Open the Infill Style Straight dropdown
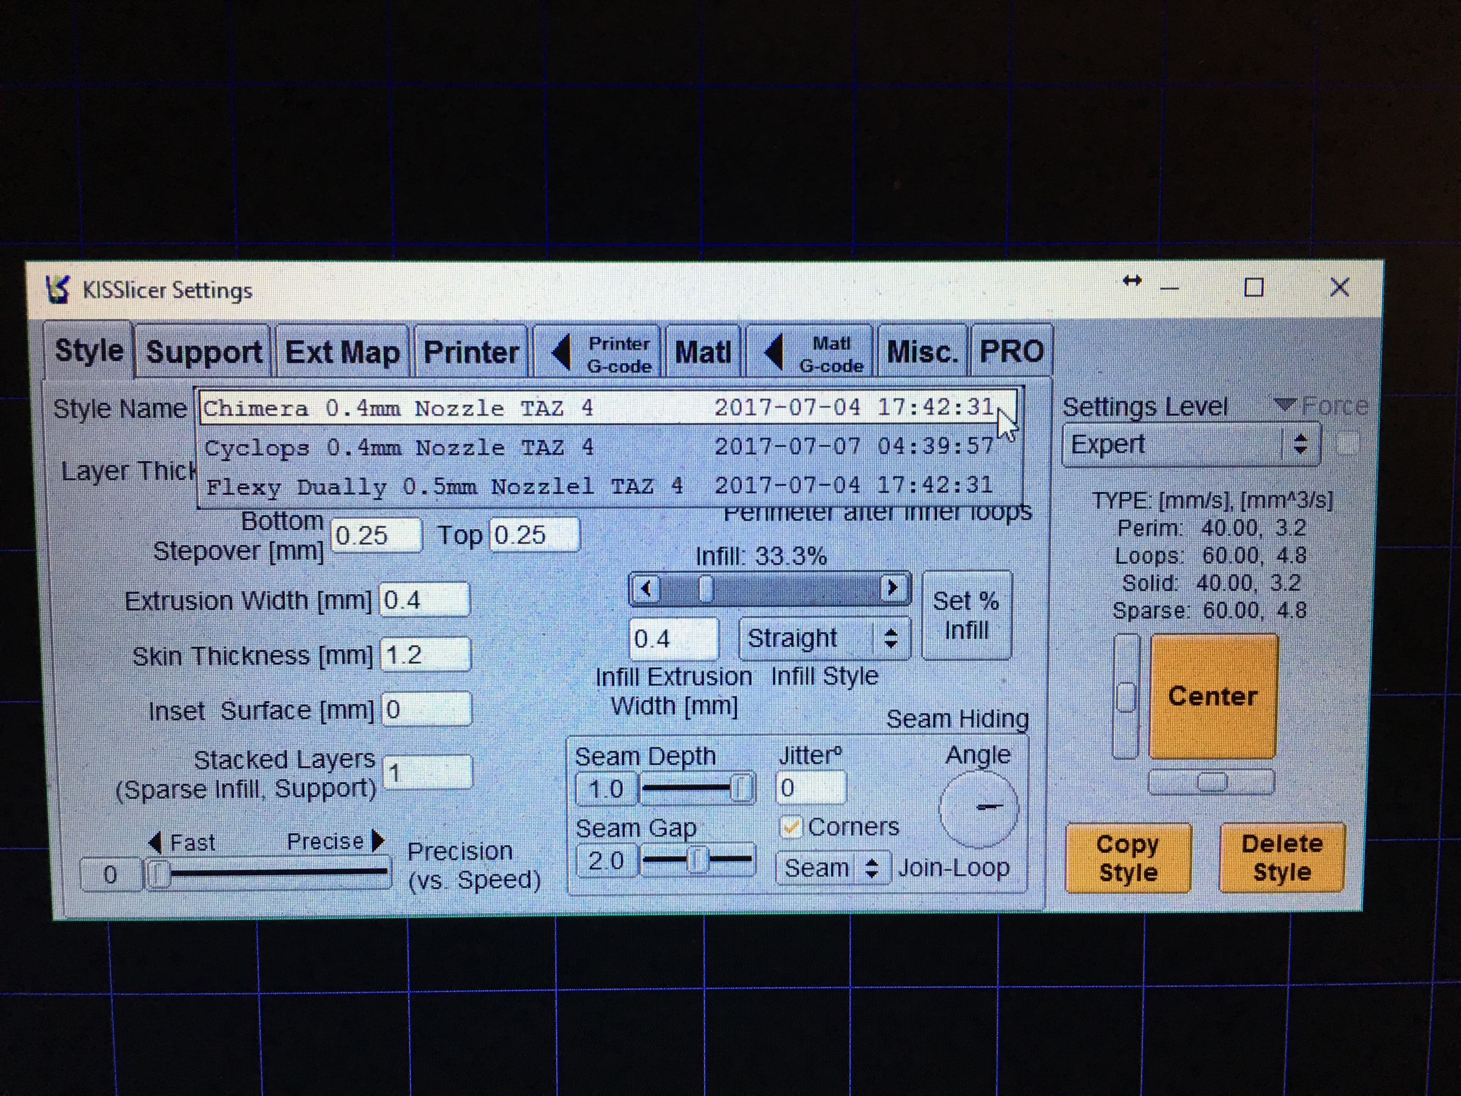This screenshot has height=1096, width=1461. [824, 639]
